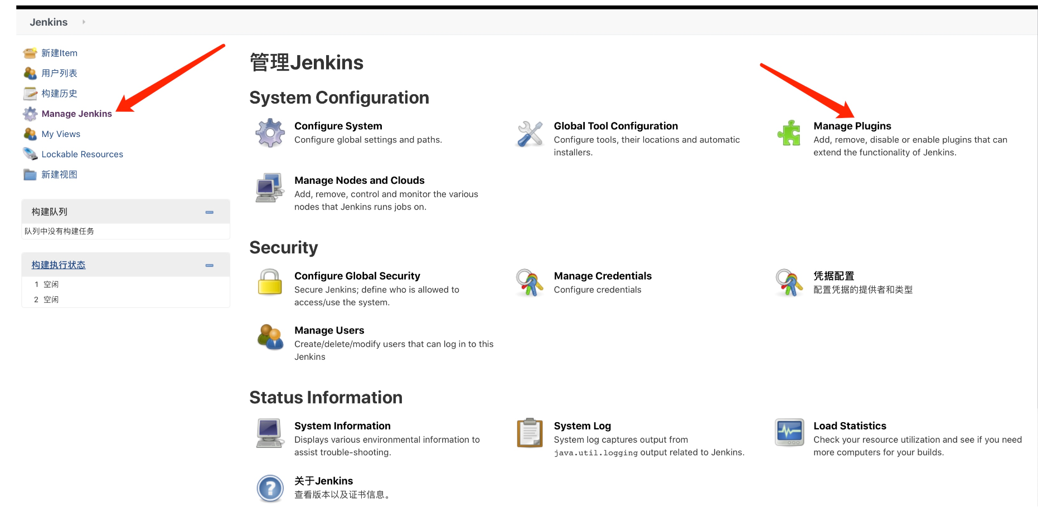The width and height of the screenshot is (1038, 509).
Task: Click the Load Statistics monitor icon
Action: (x=789, y=432)
